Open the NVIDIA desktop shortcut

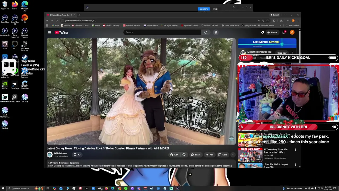click(x=5, y=85)
